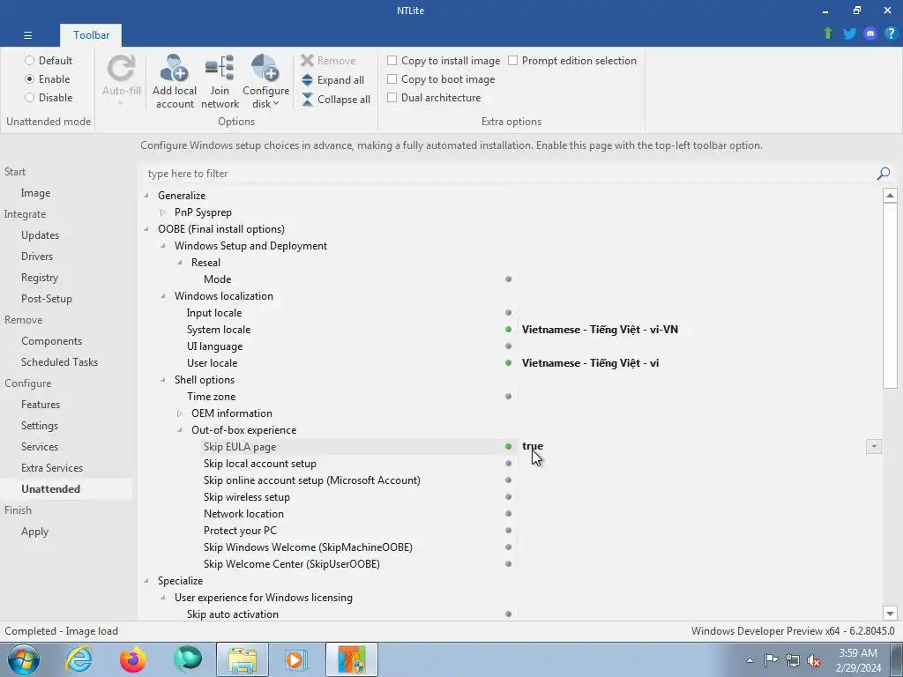Click the search magnifier icon
The height and width of the screenshot is (677, 903).
[x=884, y=174]
